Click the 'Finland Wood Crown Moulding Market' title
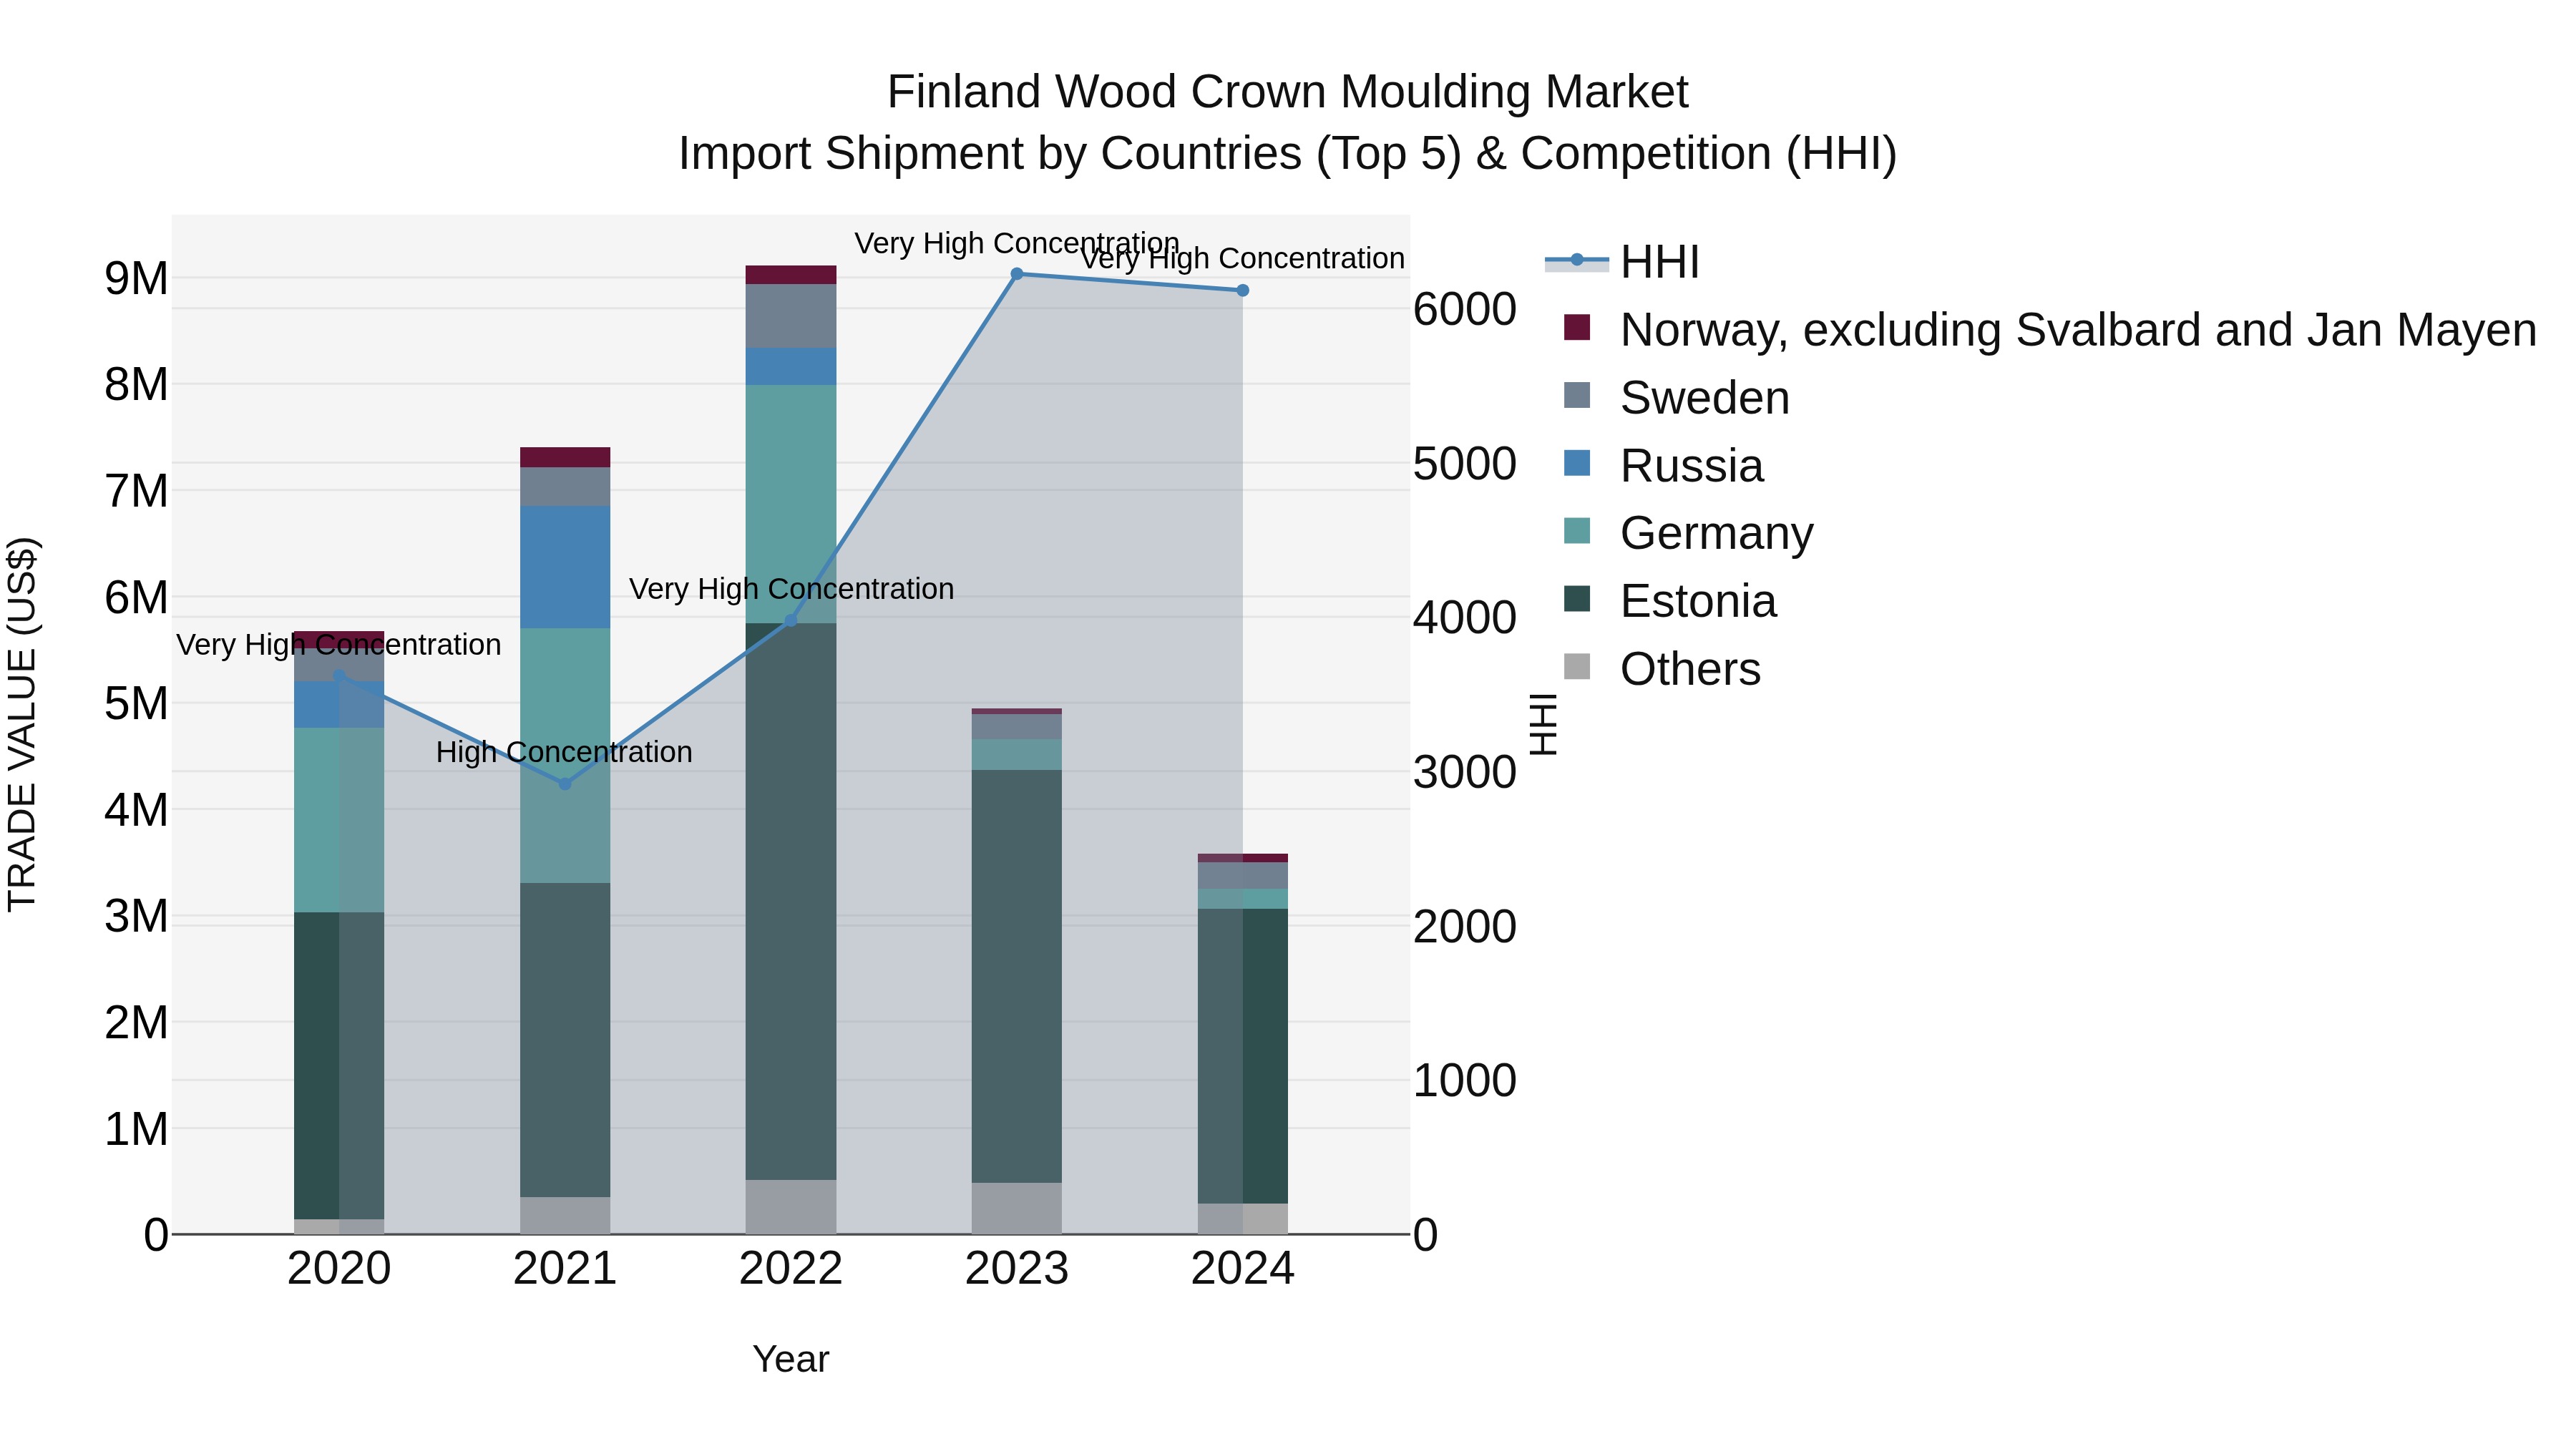Viewport: 2576px width, 1449px height. tap(1288, 92)
